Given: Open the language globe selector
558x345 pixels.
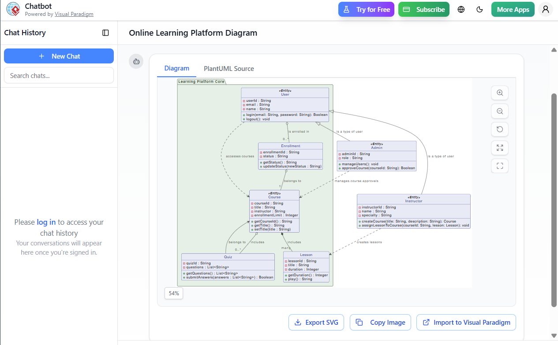Looking at the screenshot, I should tap(461, 9).
